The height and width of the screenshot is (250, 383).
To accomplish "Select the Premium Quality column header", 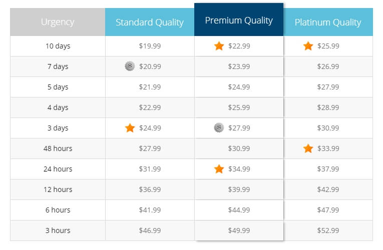I will 239,19.
